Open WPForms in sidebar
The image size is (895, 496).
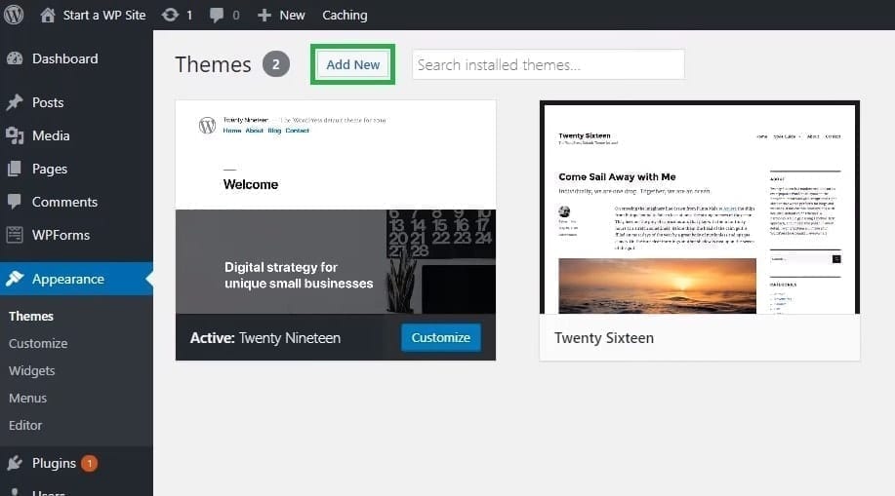[61, 235]
